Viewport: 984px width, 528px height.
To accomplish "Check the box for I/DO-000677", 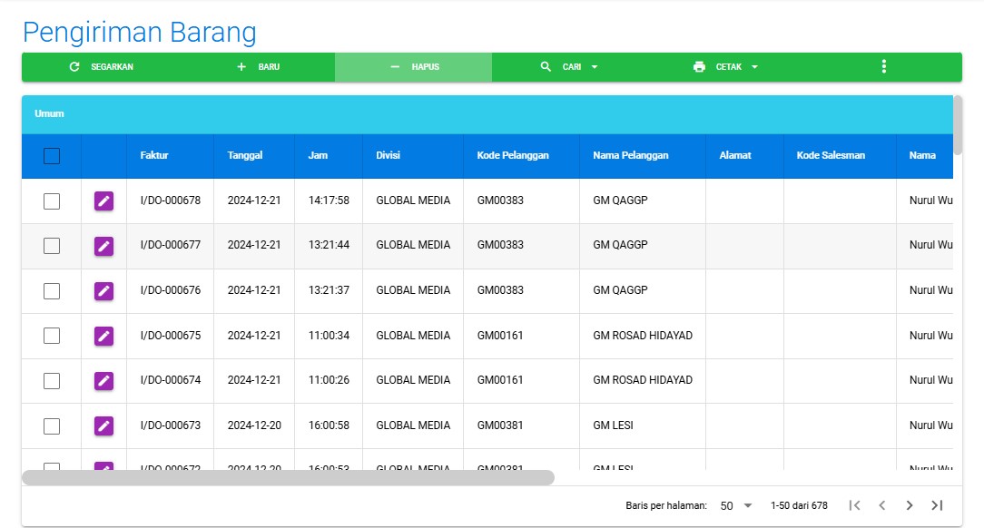I will (x=52, y=246).
